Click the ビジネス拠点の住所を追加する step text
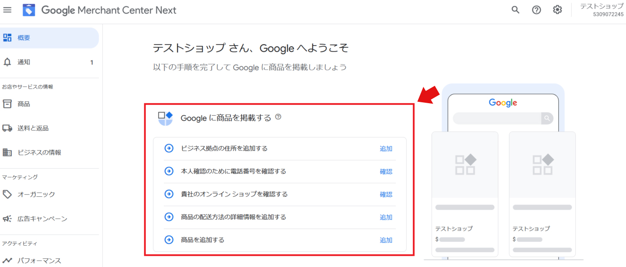 (x=224, y=149)
